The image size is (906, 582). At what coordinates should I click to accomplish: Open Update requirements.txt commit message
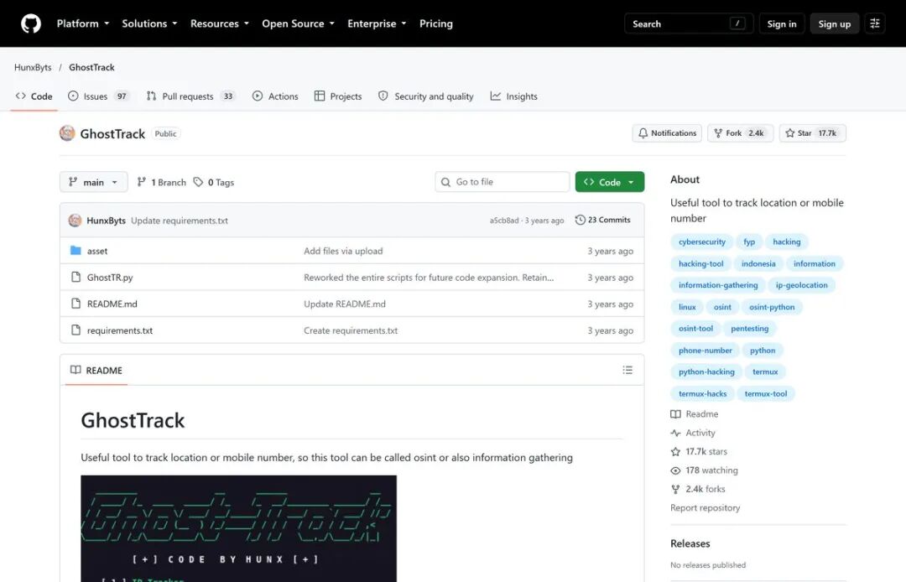pos(180,221)
